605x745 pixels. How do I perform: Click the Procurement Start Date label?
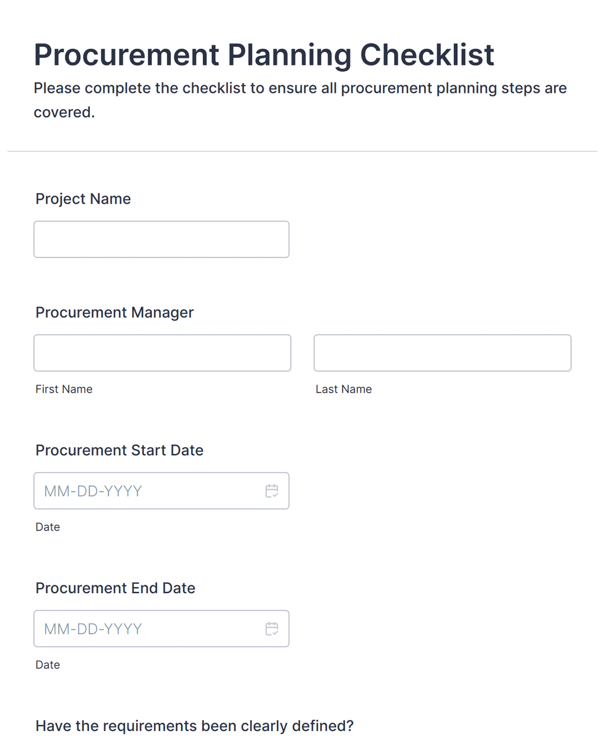coord(119,450)
